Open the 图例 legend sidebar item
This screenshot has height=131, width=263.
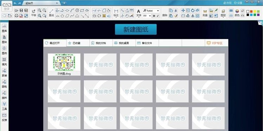coord(4,50)
